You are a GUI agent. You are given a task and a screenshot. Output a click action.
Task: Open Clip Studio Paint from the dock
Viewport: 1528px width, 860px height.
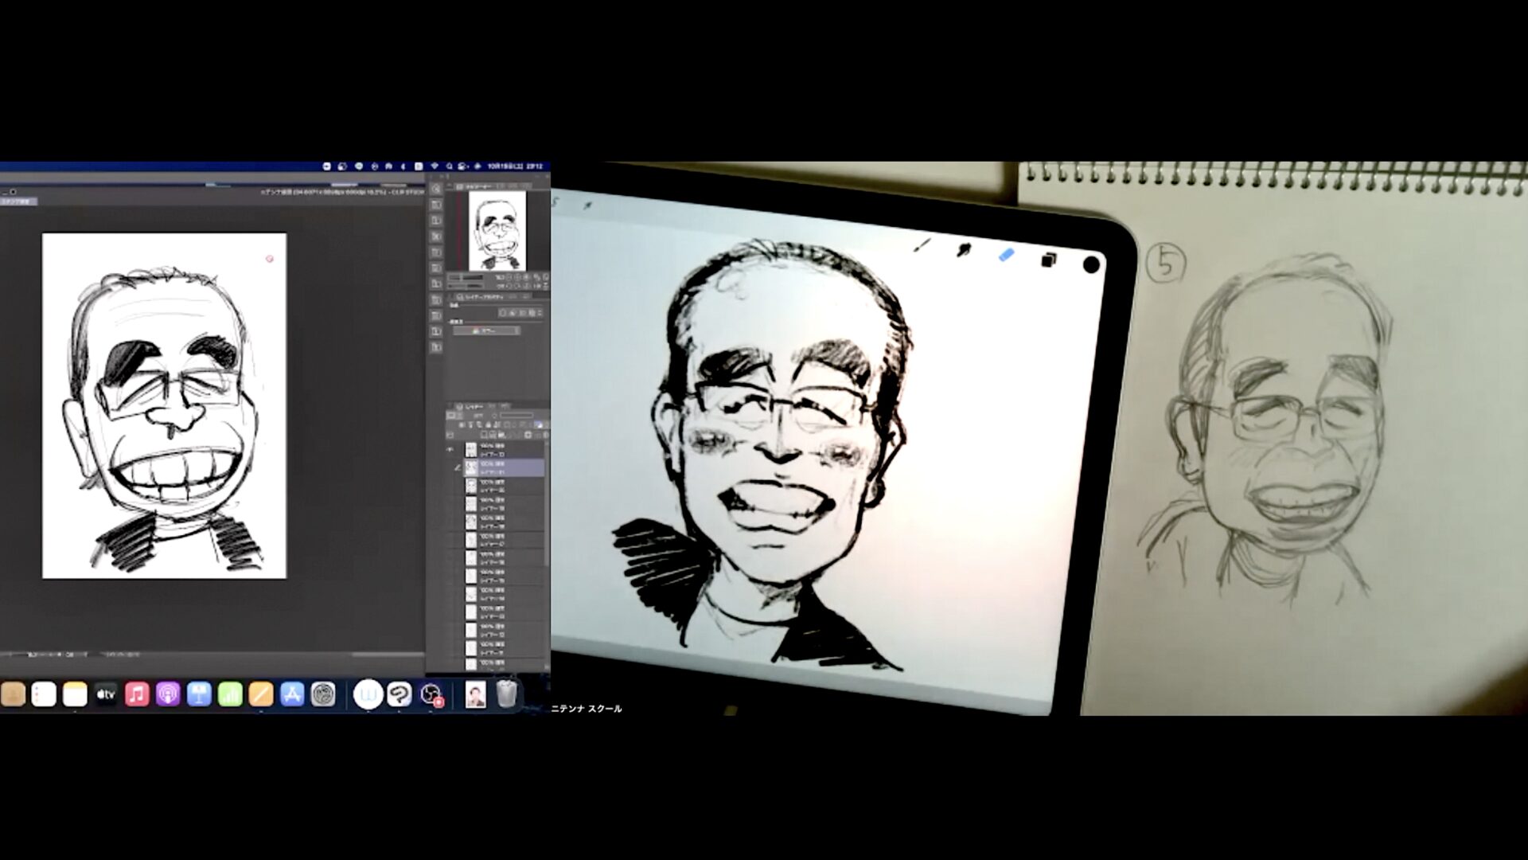click(x=400, y=694)
